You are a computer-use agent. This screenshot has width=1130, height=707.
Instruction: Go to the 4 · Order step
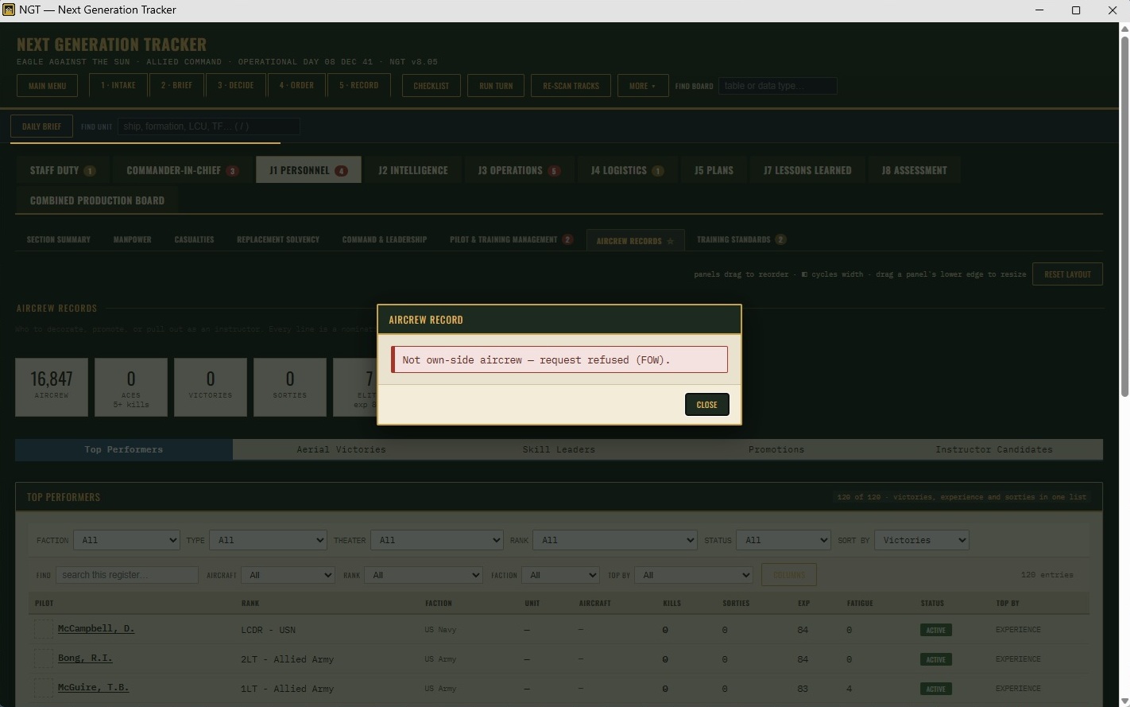click(x=296, y=85)
